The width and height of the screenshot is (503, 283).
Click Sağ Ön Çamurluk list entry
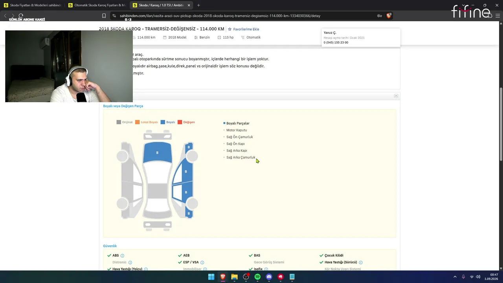coord(240,137)
